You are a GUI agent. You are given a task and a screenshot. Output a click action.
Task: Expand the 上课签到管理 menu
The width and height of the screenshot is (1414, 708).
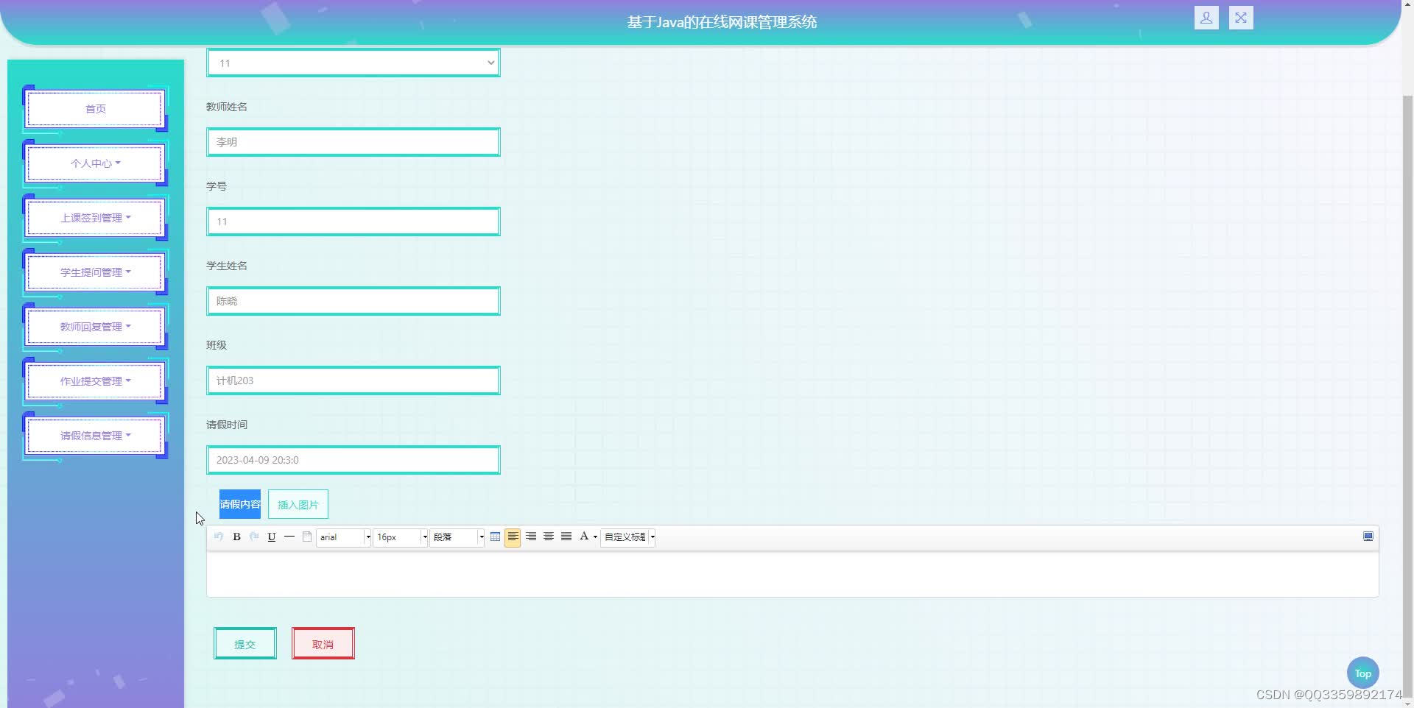[x=96, y=218]
